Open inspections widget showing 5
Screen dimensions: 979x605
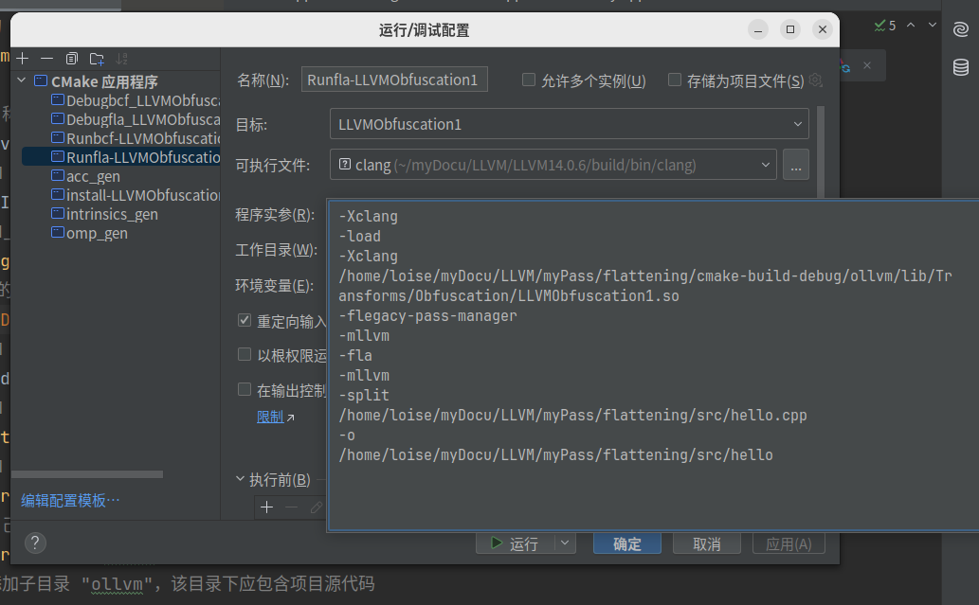[x=885, y=25]
